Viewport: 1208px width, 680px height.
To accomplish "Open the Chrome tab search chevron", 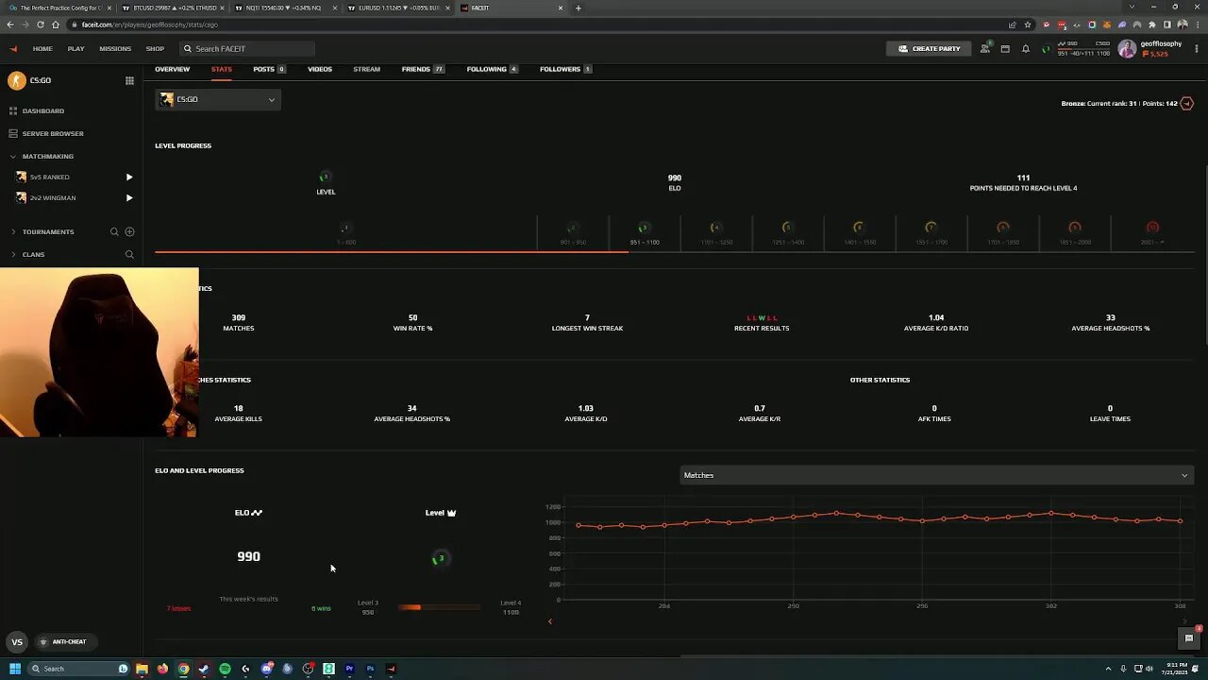I will tap(1132, 8).
